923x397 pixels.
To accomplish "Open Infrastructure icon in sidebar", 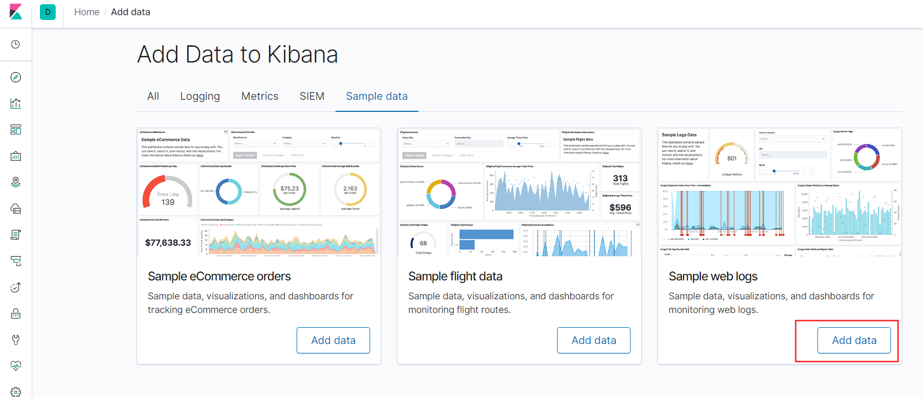I will [x=16, y=208].
